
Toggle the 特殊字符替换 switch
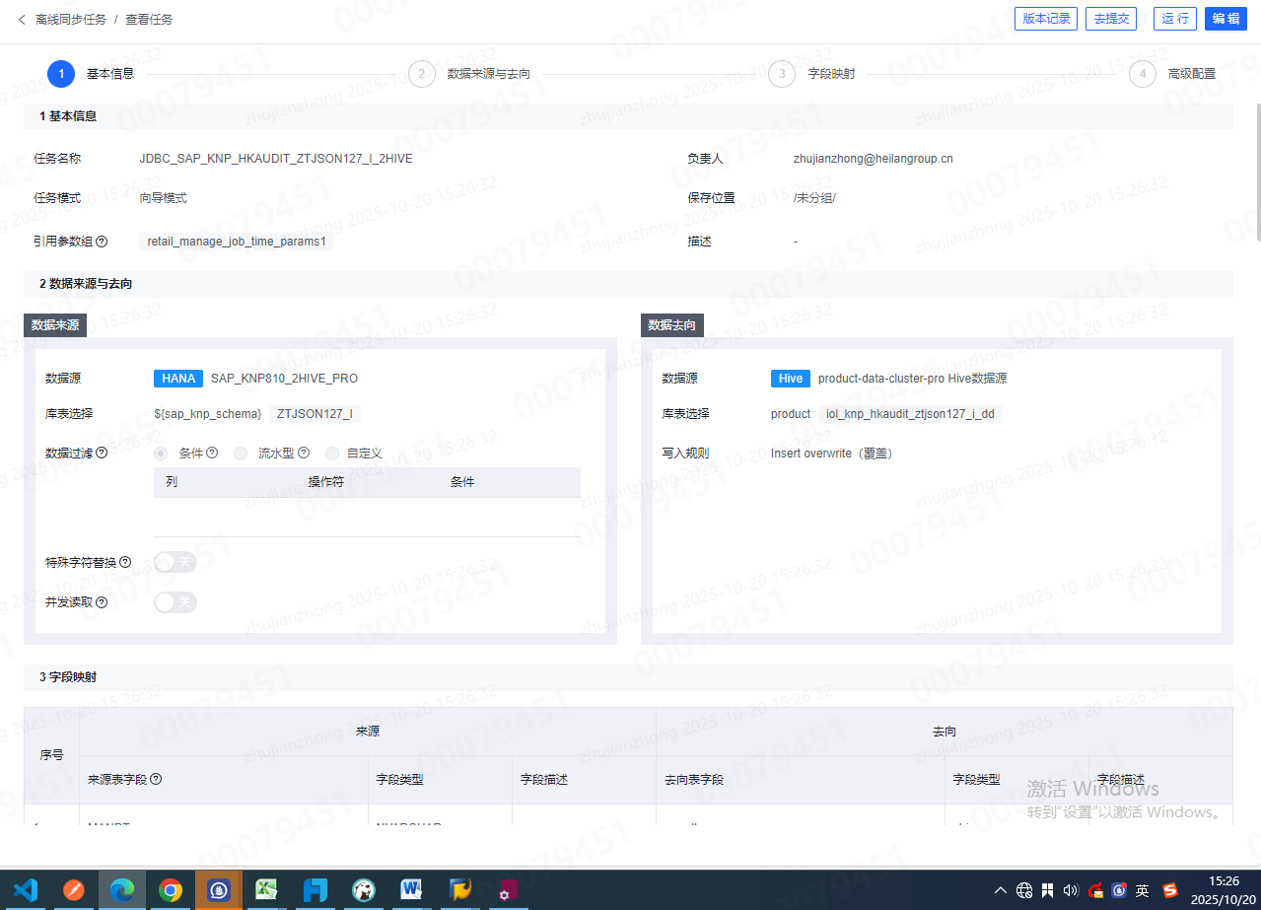coord(175,562)
